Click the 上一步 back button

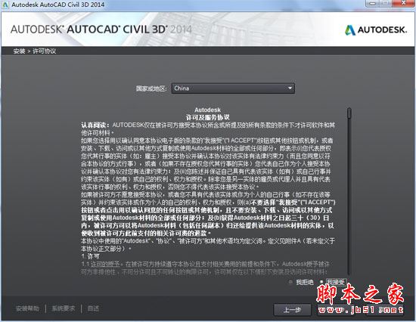point(292,310)
